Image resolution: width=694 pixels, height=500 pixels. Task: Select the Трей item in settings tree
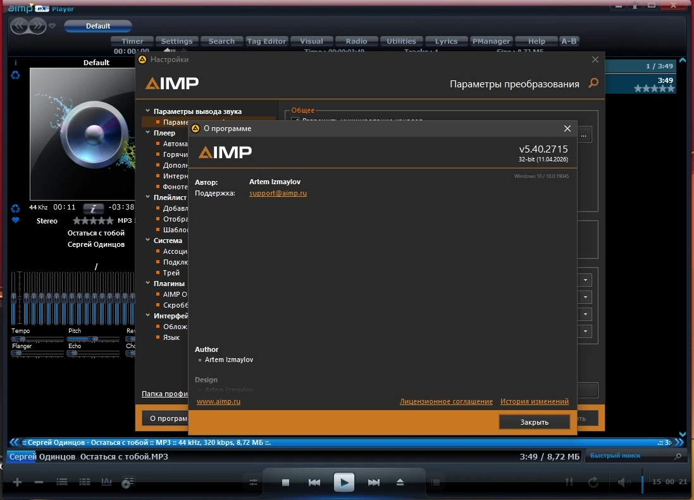(x=171, y=273)
